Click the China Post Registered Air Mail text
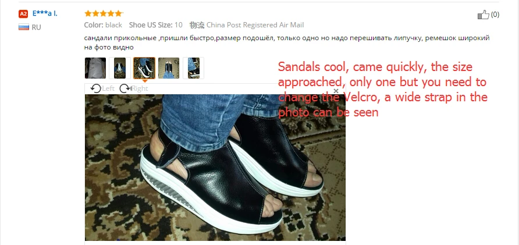This screenshot has height=245, width=519. point(255,25)
